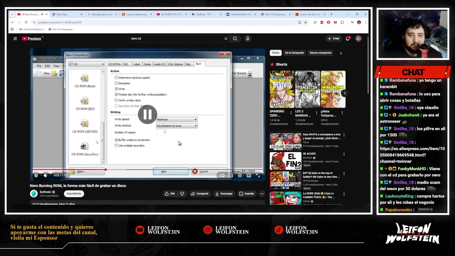
Task: Open options for SPARKING ZERO short
Action: [291, 113]
